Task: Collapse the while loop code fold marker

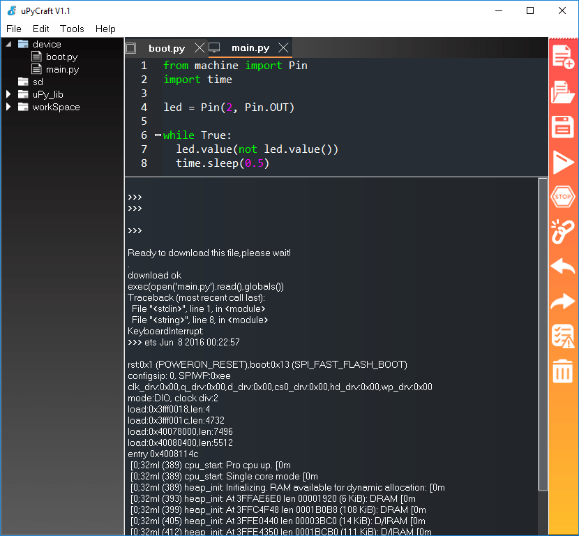Action: click(x=158, y=135)
